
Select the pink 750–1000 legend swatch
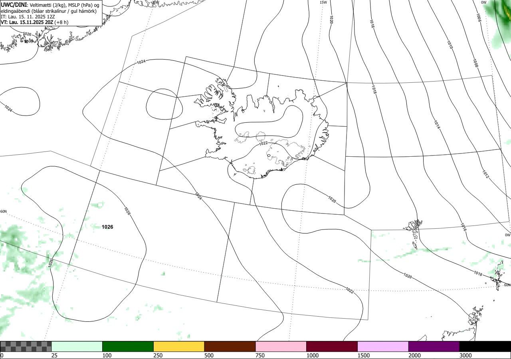tap(281, 346)
